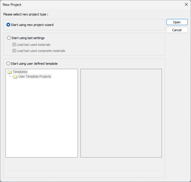Choose the 'Start using last settings' radio button
191x182 pixels.
click(x=9, y=38)
